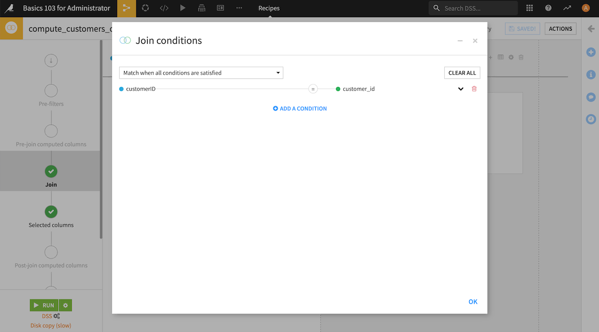Screen dimensions: 599x332
Task: Open the applications grid in the top right
Action: tap(529, 8)
